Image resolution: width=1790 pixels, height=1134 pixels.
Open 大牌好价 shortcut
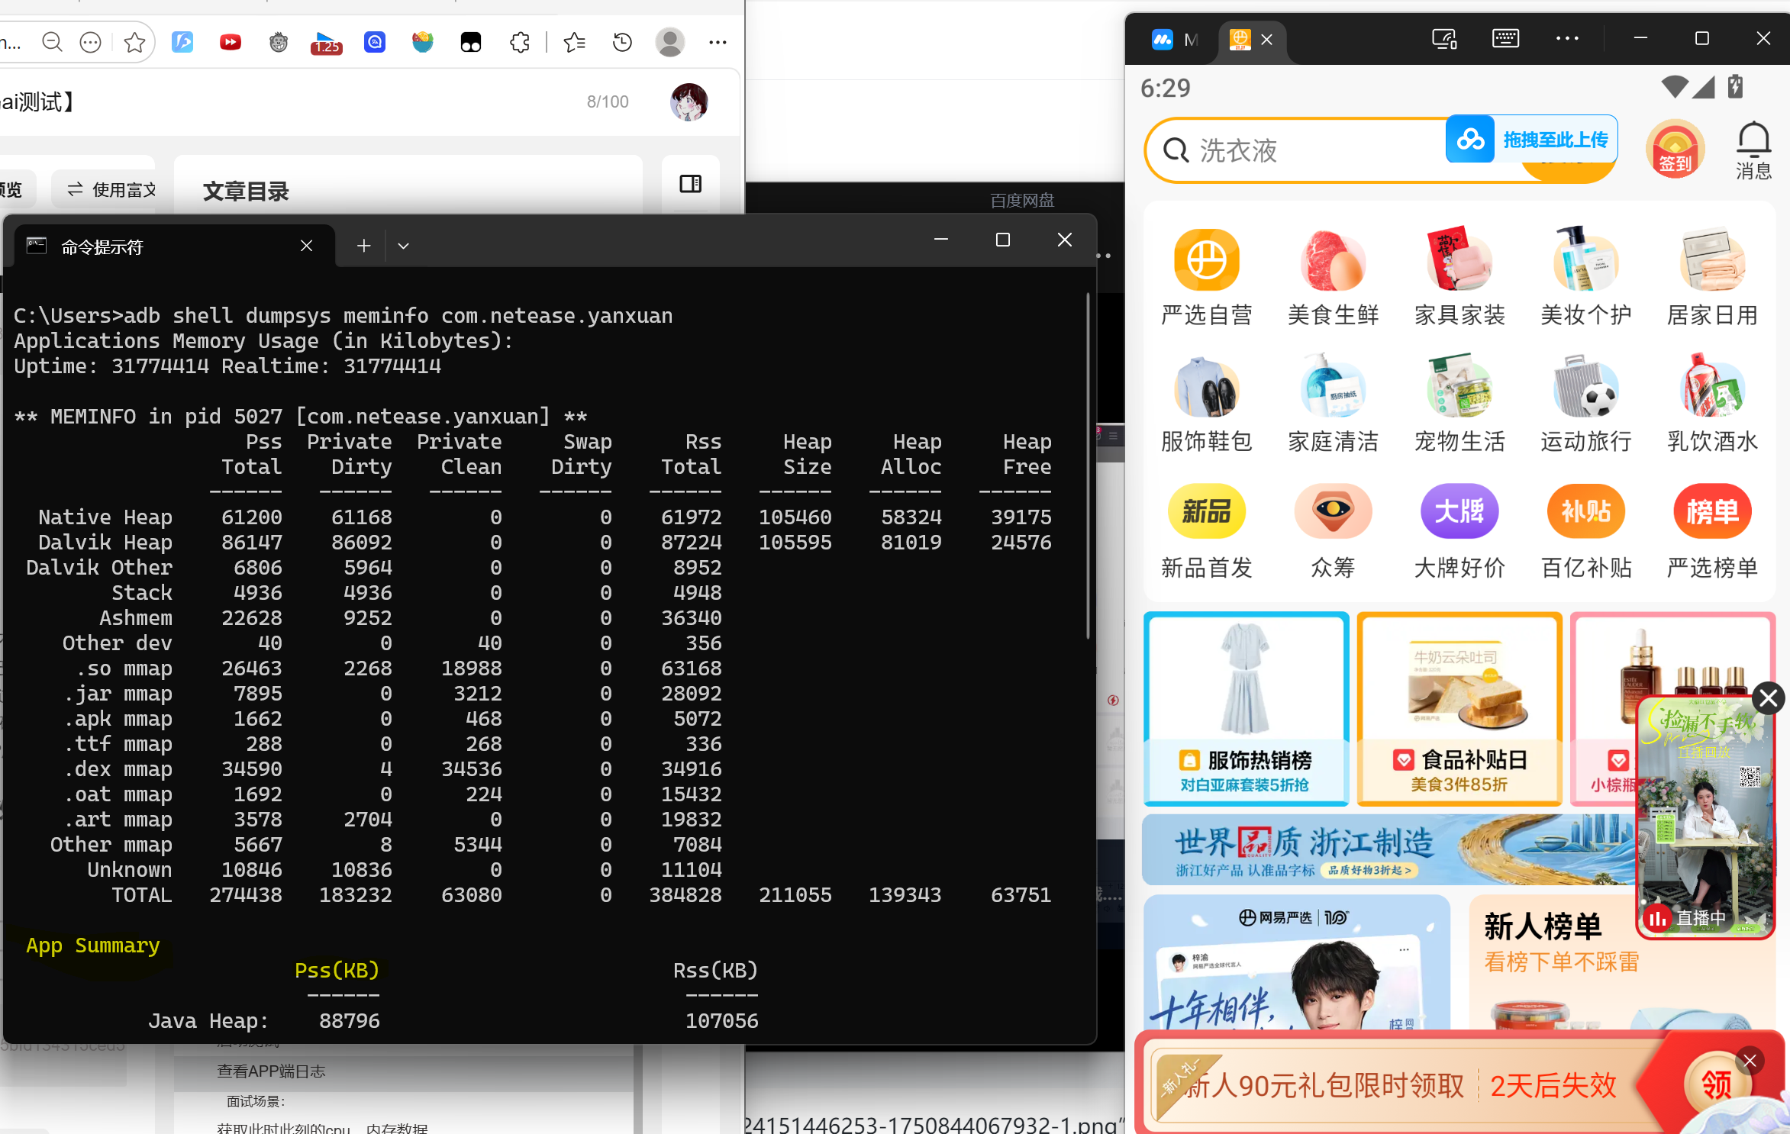[x=1459, y=531]
